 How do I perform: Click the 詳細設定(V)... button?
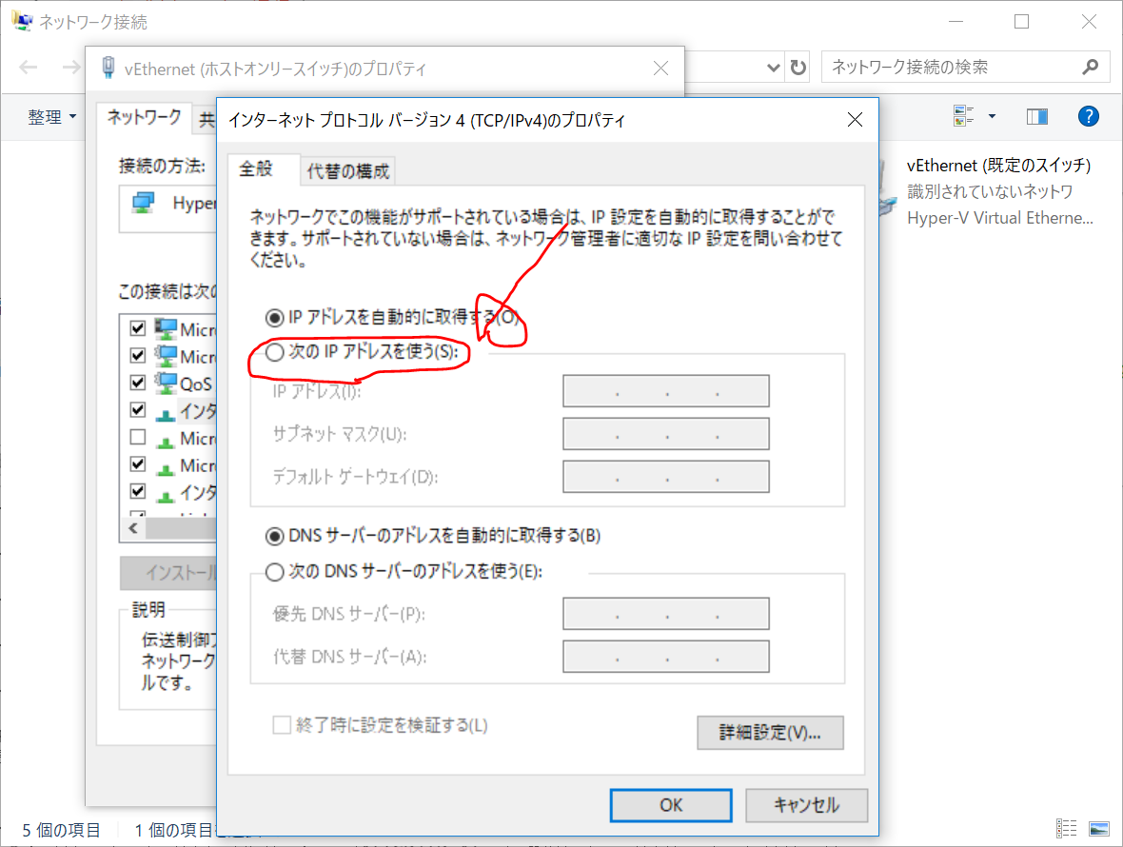(x=769, y=733)
